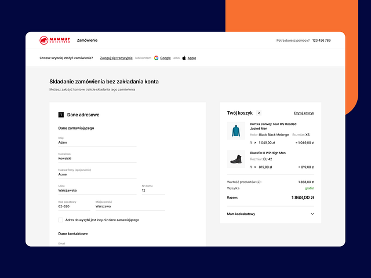Click the 'Kod pocztowy' field
Screen dimensions: 371x278
click(74, 206)
